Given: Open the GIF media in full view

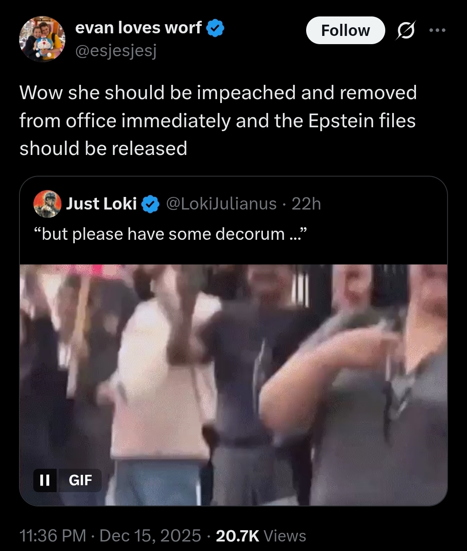Looking at the screenshot, I should tap(233, 385).
